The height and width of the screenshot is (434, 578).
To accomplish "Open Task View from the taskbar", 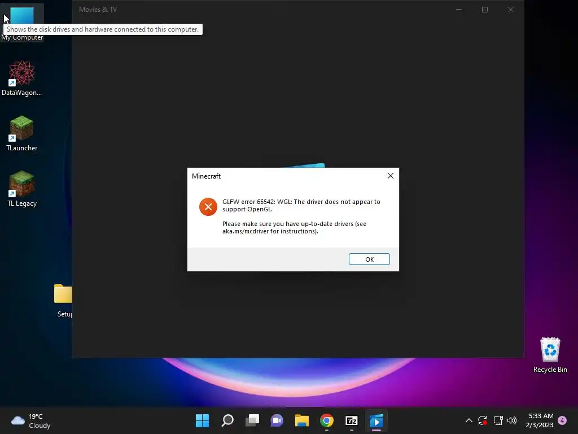I will 252,420.
